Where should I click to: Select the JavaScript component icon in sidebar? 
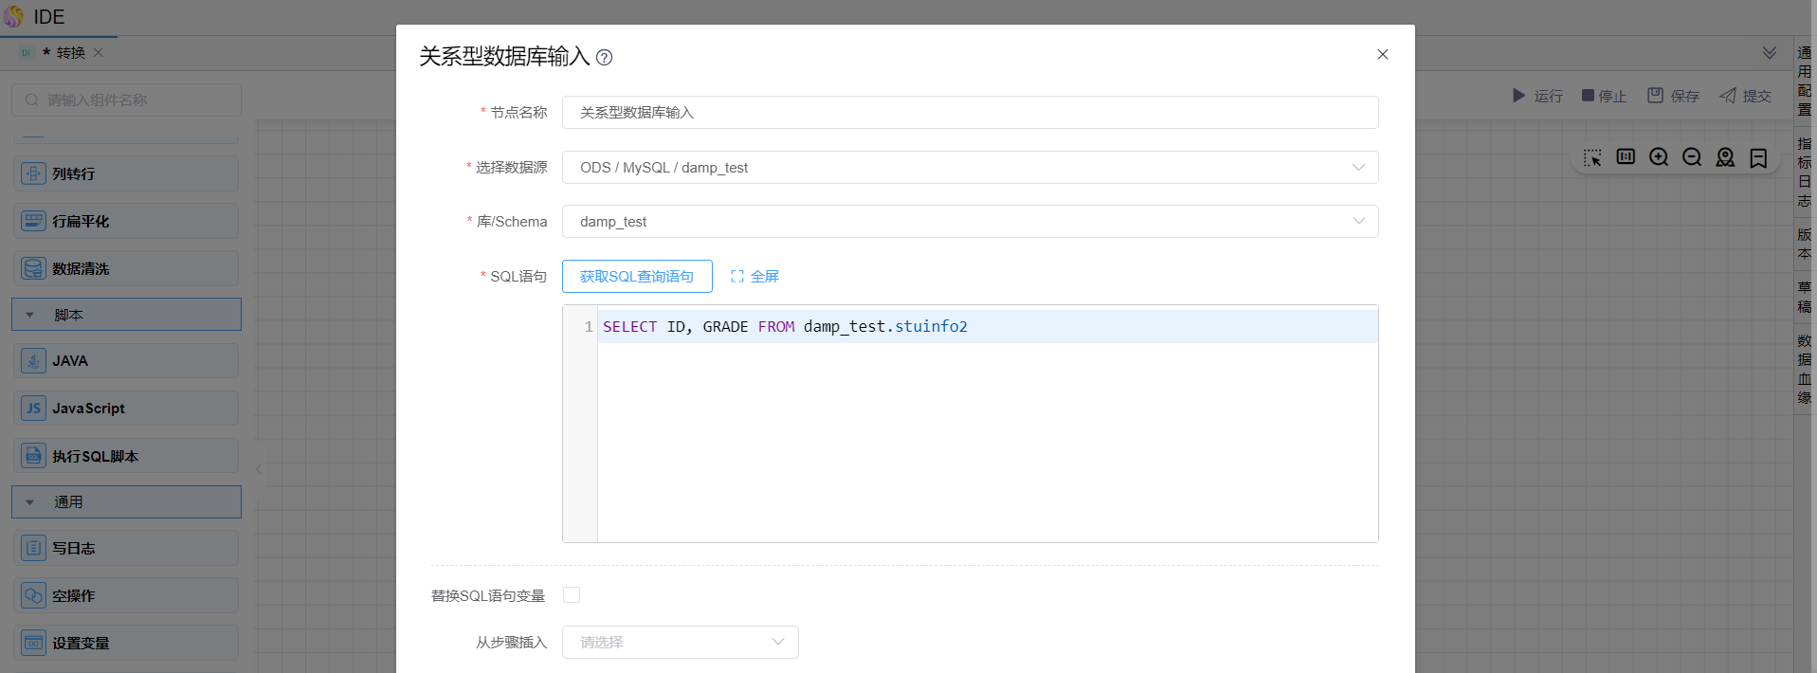click(x=33, y=409)
